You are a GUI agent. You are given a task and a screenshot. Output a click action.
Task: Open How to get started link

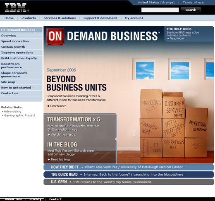[21, 88]
